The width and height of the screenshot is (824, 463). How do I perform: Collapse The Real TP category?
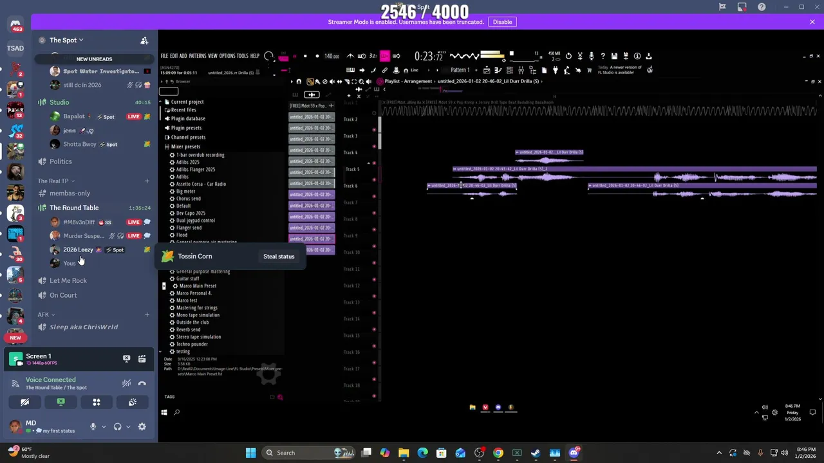pos(56,181)
